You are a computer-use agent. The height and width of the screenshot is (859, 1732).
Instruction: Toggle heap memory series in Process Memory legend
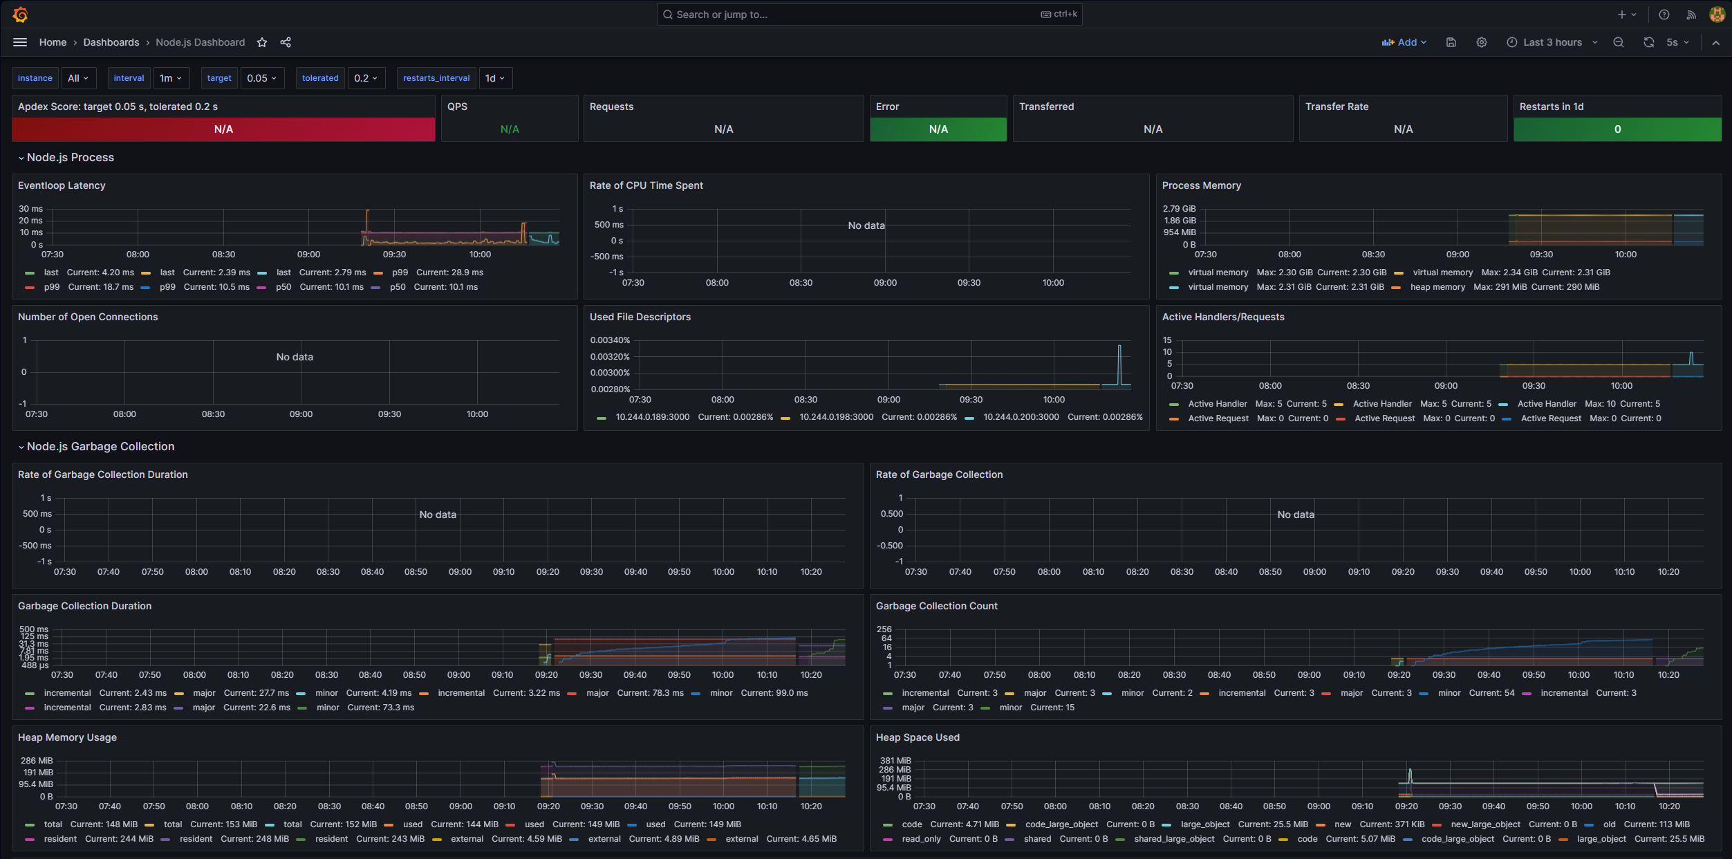coord(1437,287)
